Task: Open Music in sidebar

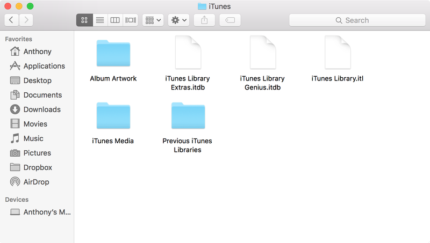Action: point(37,138)
